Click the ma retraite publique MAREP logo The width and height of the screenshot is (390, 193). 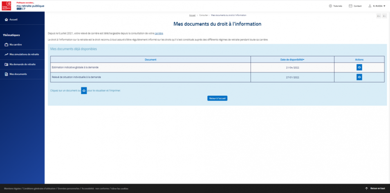tap(30, 6)
